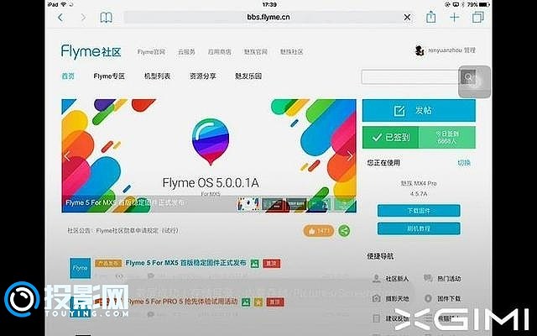
Task: Tap Safari back arrow
Action: pos(61,17)
